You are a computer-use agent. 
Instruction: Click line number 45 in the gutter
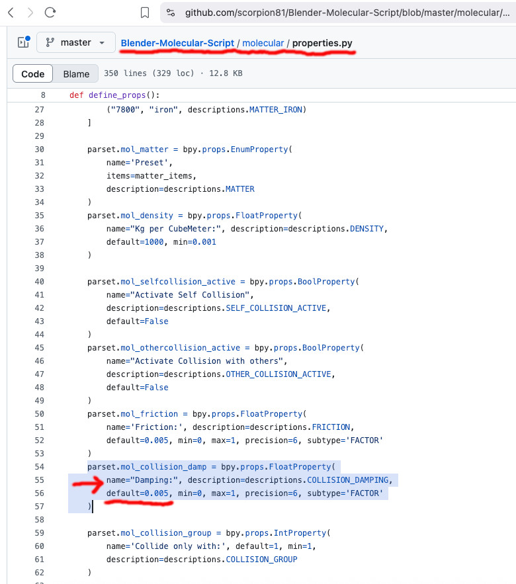38,348
